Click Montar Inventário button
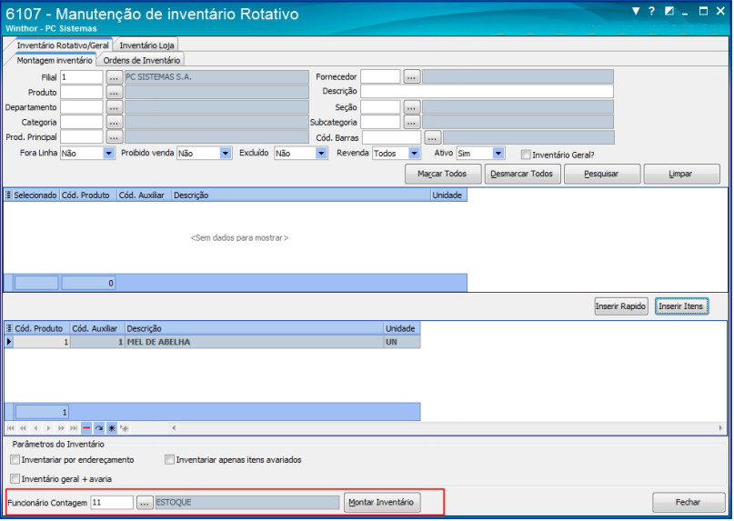The width and height of the screenshot is (734, 521). 381,502
